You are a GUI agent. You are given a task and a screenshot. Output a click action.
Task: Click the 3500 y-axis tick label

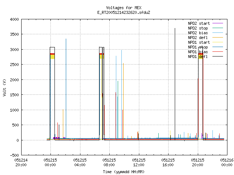(15, 34)
